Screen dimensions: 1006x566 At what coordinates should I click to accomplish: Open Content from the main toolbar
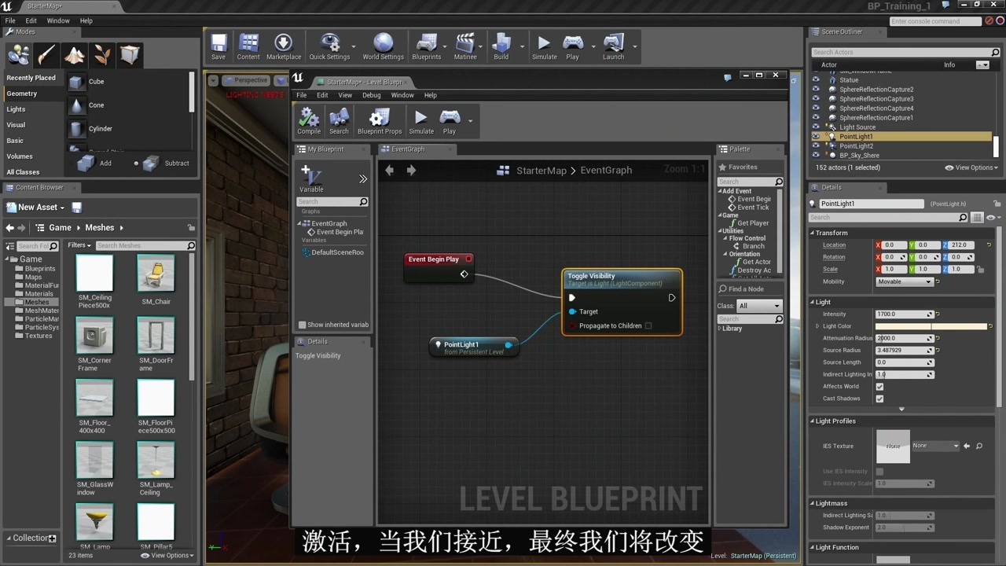coord(248,46)
